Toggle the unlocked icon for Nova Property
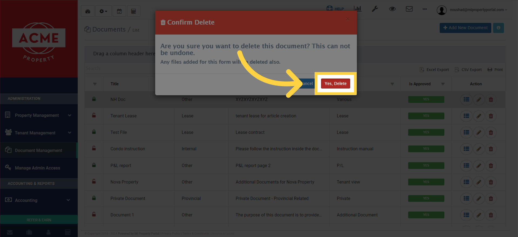This screenshot has width=518, height=237. [x=94, y=181]
